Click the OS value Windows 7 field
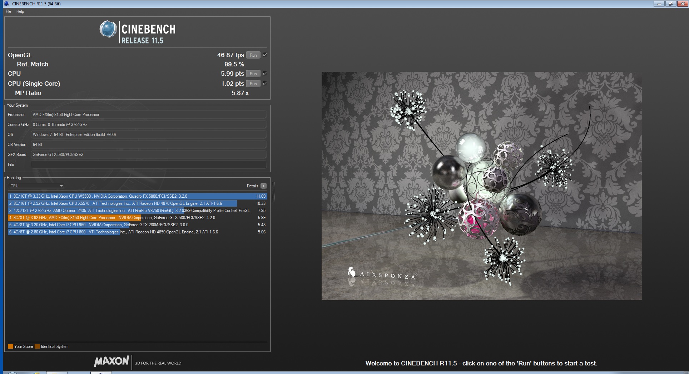 [x=149, y=135]
